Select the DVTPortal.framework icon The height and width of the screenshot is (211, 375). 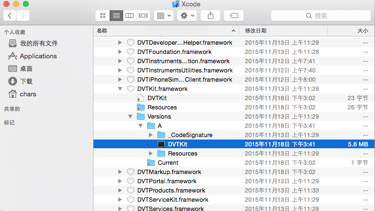131,181
